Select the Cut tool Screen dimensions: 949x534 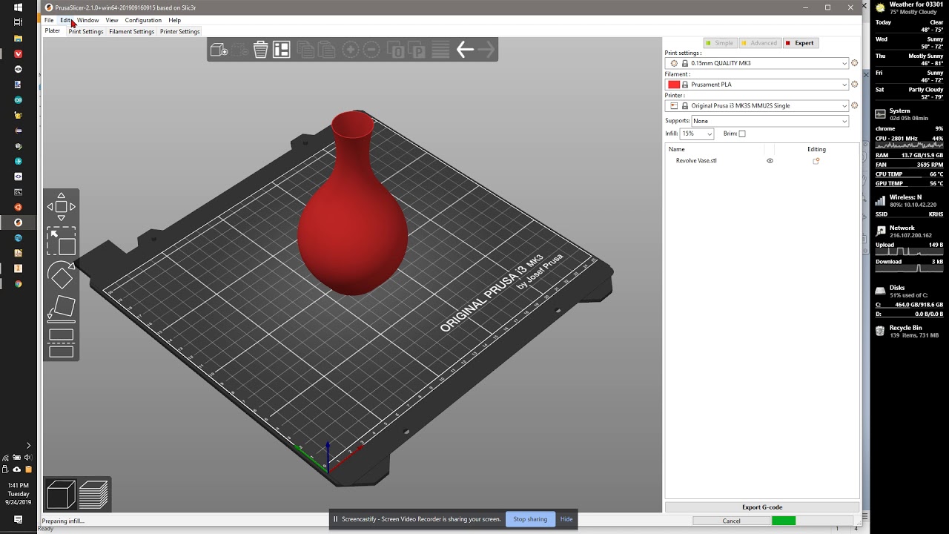pos(62,343)
